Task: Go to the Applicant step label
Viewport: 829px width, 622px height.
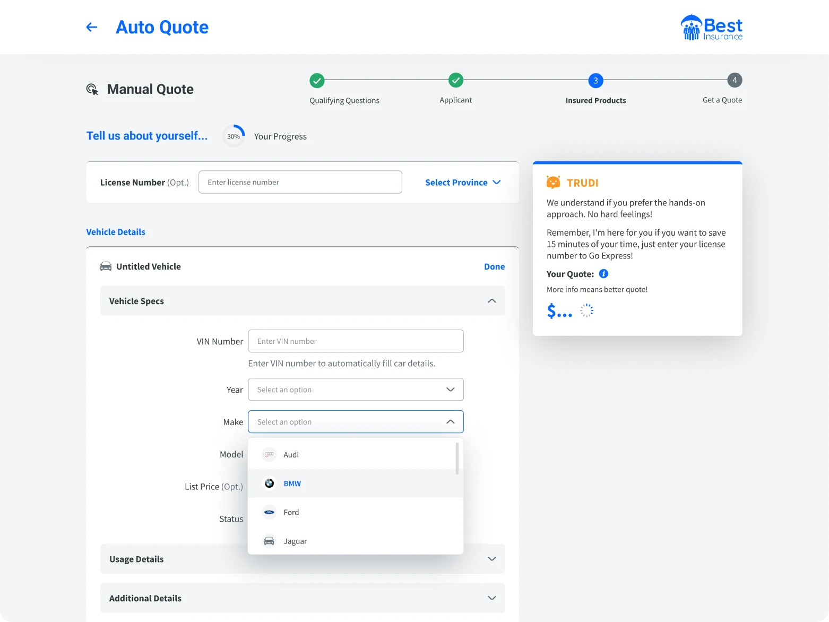Action: tap(456, 100)
